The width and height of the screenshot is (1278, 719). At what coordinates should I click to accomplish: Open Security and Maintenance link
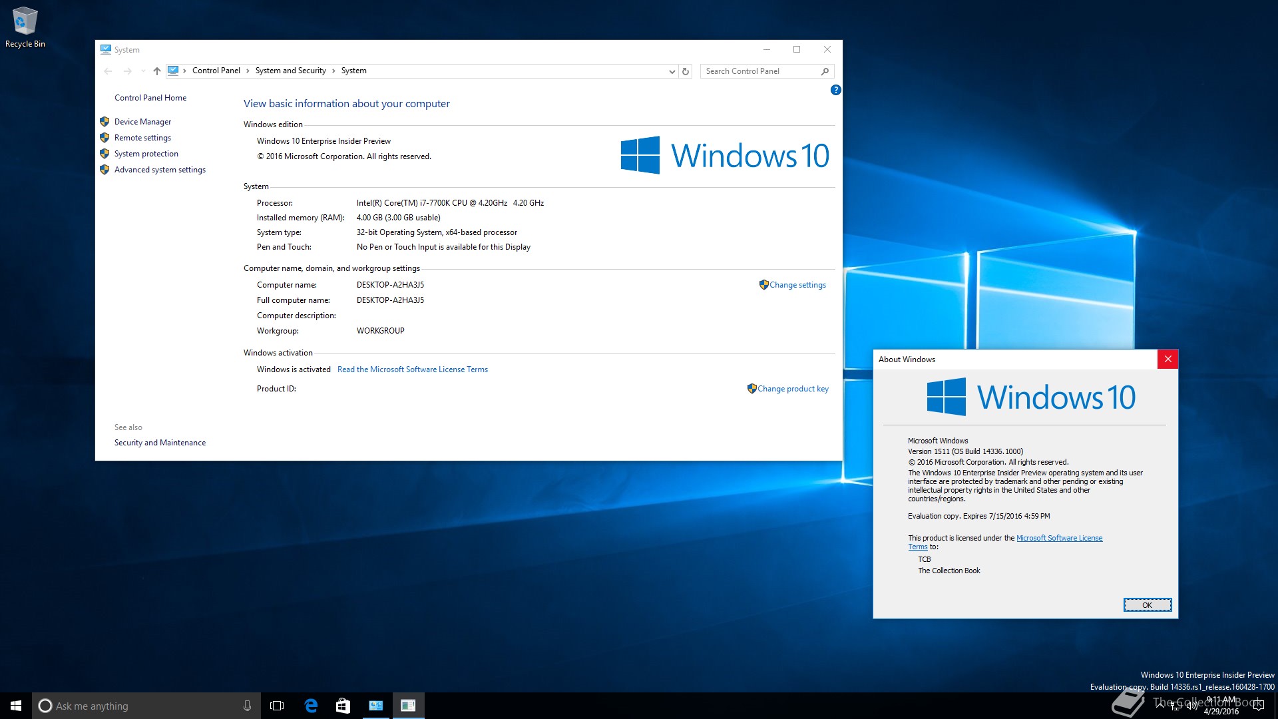pos(160,443)
